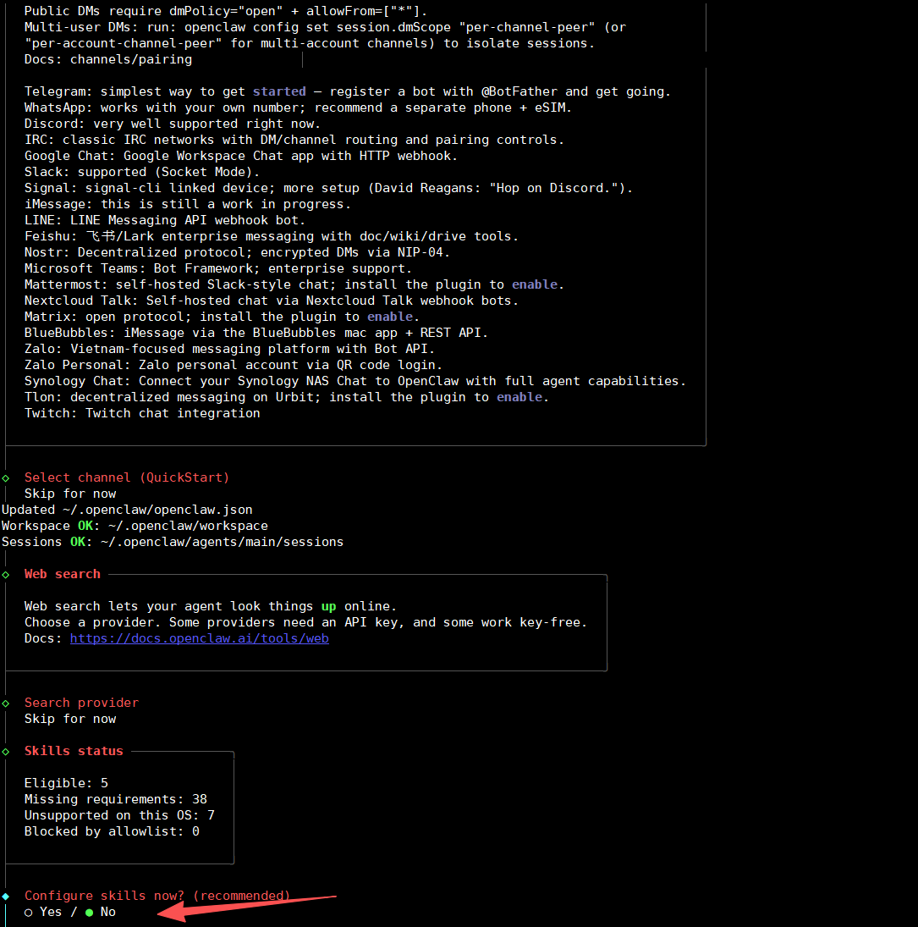This screenshot has height=927, width=918.
Task: Click 'Skip for now' under Select channel
Action: pyautogui.click(x=70, y=494)
